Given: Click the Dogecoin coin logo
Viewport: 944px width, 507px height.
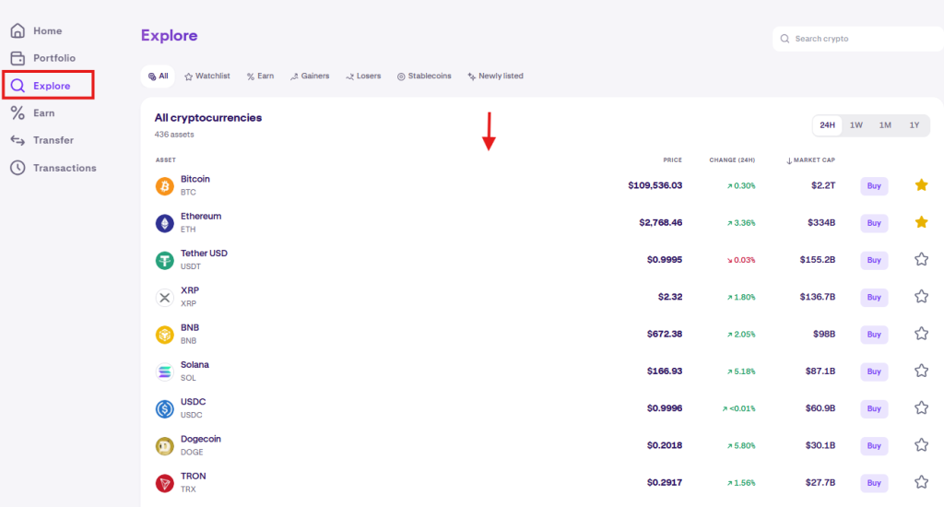Looking at the screenshot, I should [x=164, y=445].
